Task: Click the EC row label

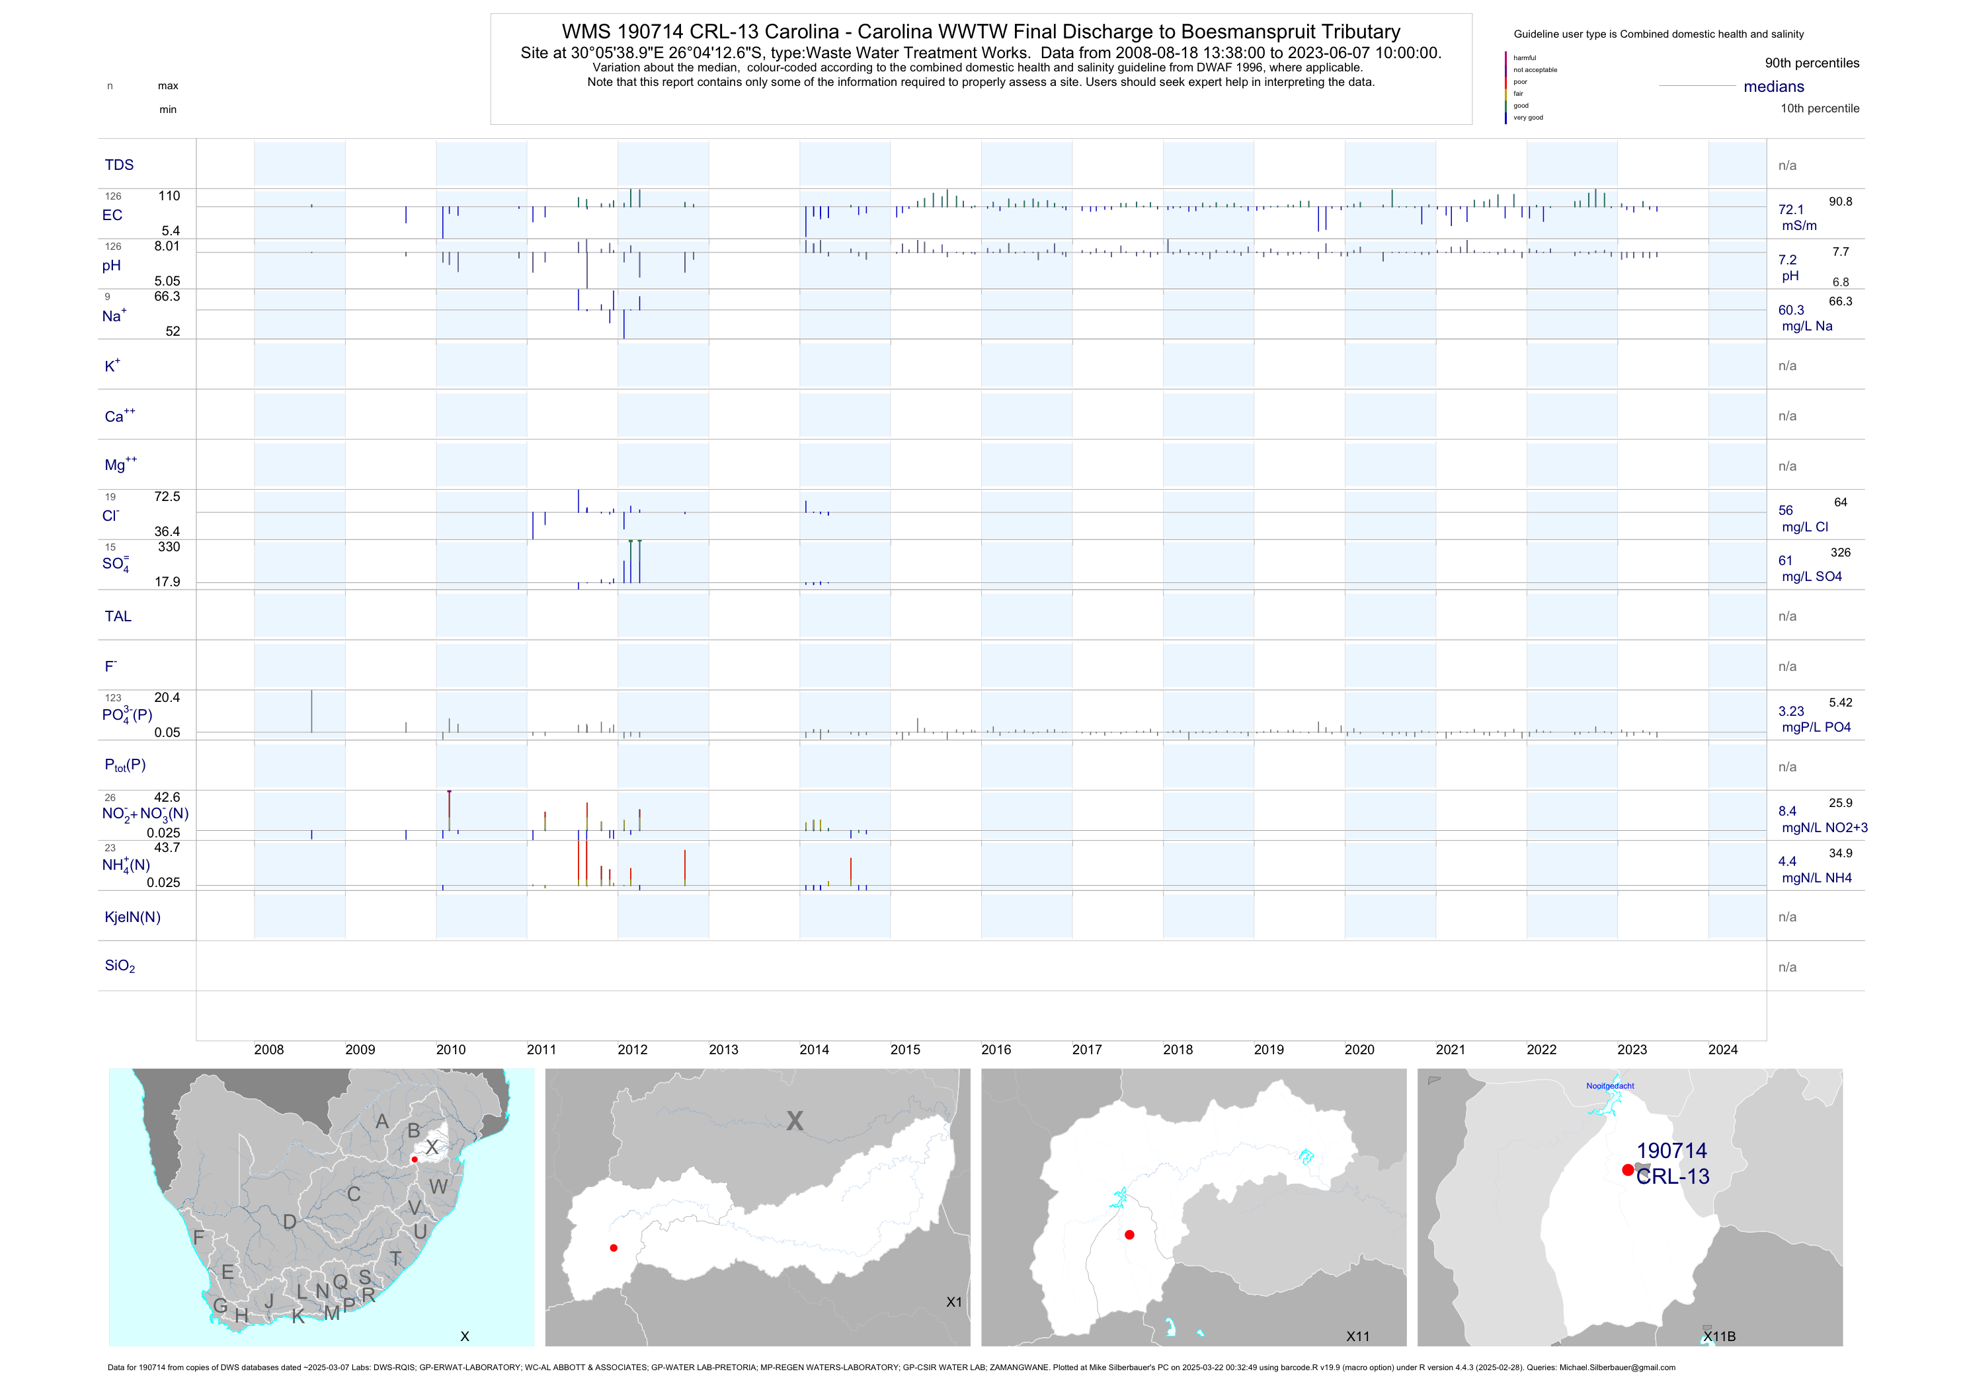Action: pyautogui.click(x=112, y=215)
